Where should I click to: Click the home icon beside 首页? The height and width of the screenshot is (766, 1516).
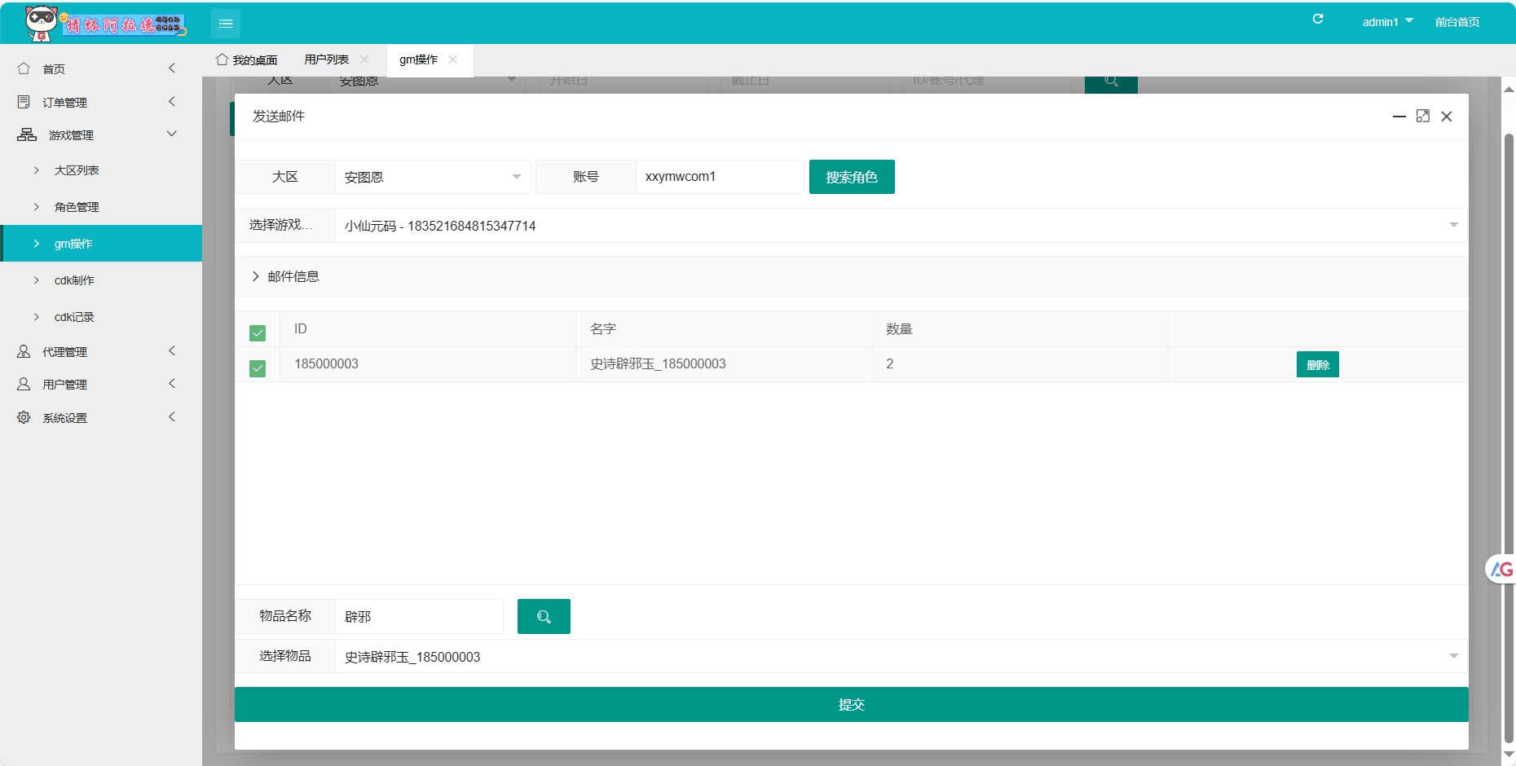pyautogui.click(x=24, y=68)
